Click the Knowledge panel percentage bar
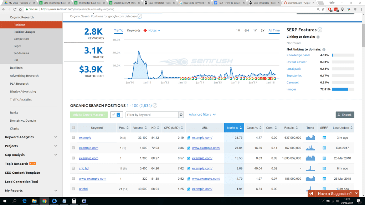Viewport: 365px width, 205px height. [x=343, y=55]
